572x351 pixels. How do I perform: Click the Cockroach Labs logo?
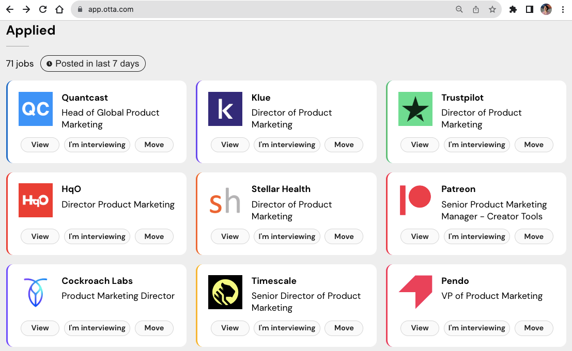coord(36,292)
